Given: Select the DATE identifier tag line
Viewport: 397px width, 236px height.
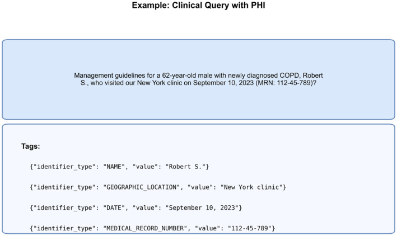Looking at the screenshot, I should (x=136, y=207).
